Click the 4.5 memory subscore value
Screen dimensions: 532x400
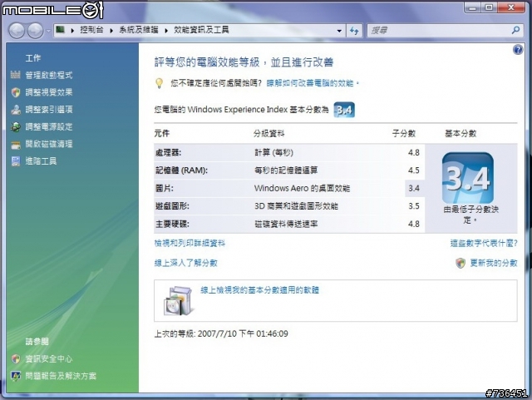[x=414, y=170]
